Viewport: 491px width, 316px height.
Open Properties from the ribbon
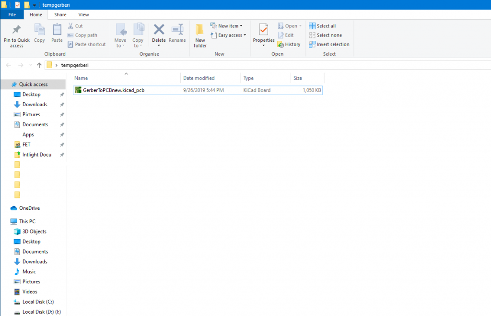pos(263,31)
